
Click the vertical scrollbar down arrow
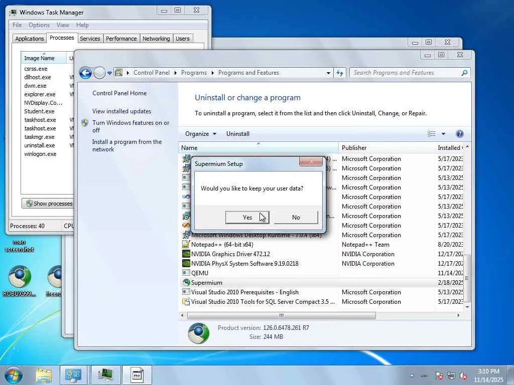point(467,307)
